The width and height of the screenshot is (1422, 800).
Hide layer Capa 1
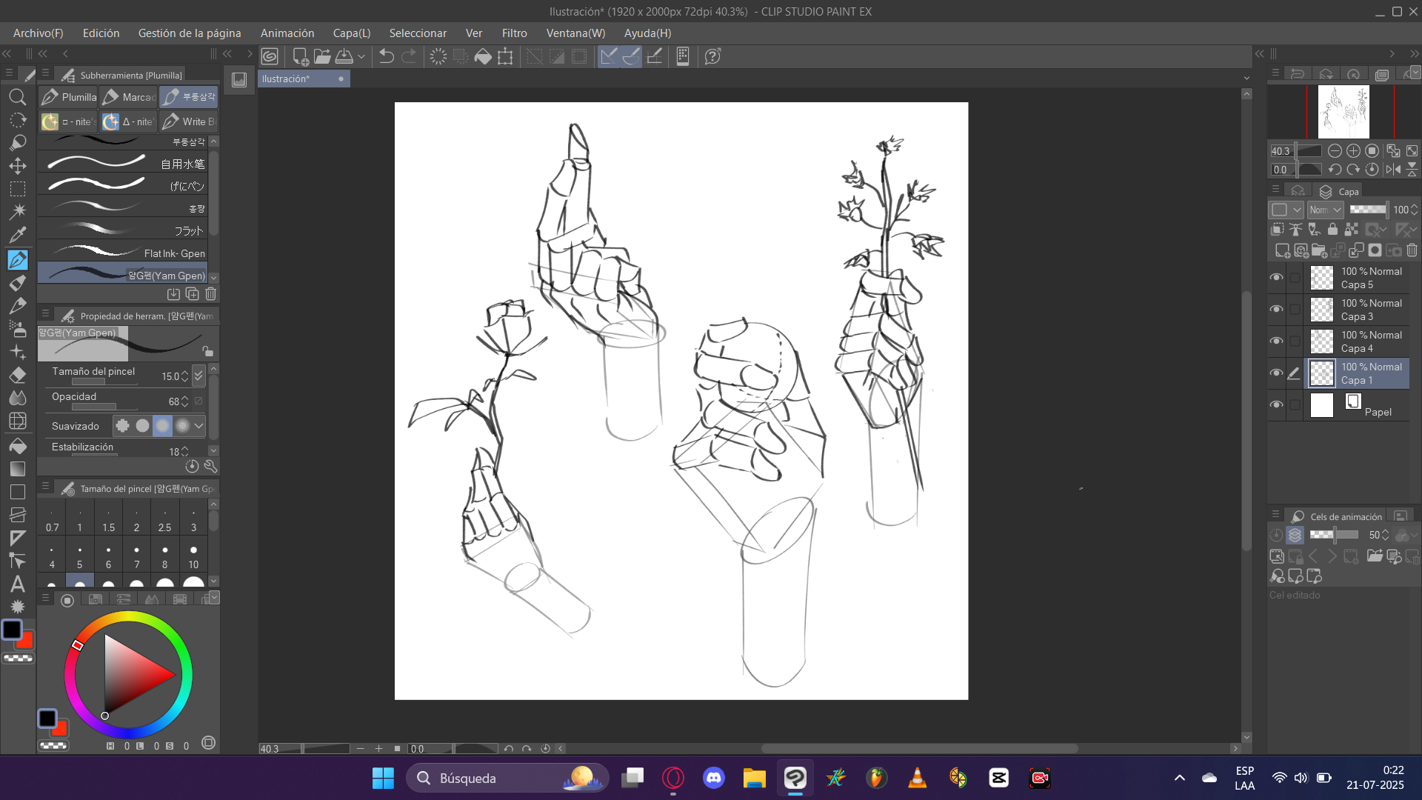(1276, 373)
